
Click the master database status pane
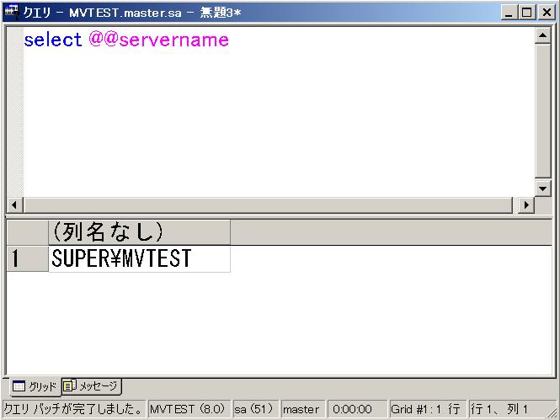pyautogui.click(x=301, y=410)
